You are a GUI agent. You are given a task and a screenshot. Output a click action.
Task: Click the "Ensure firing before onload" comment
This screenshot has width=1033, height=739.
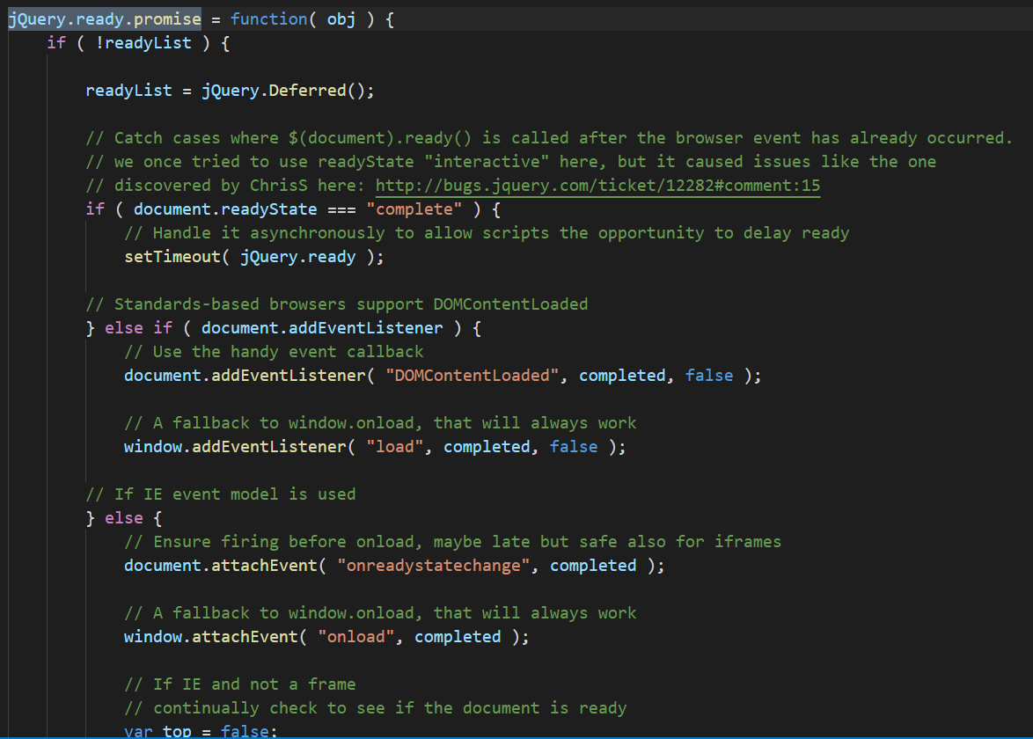452,542
